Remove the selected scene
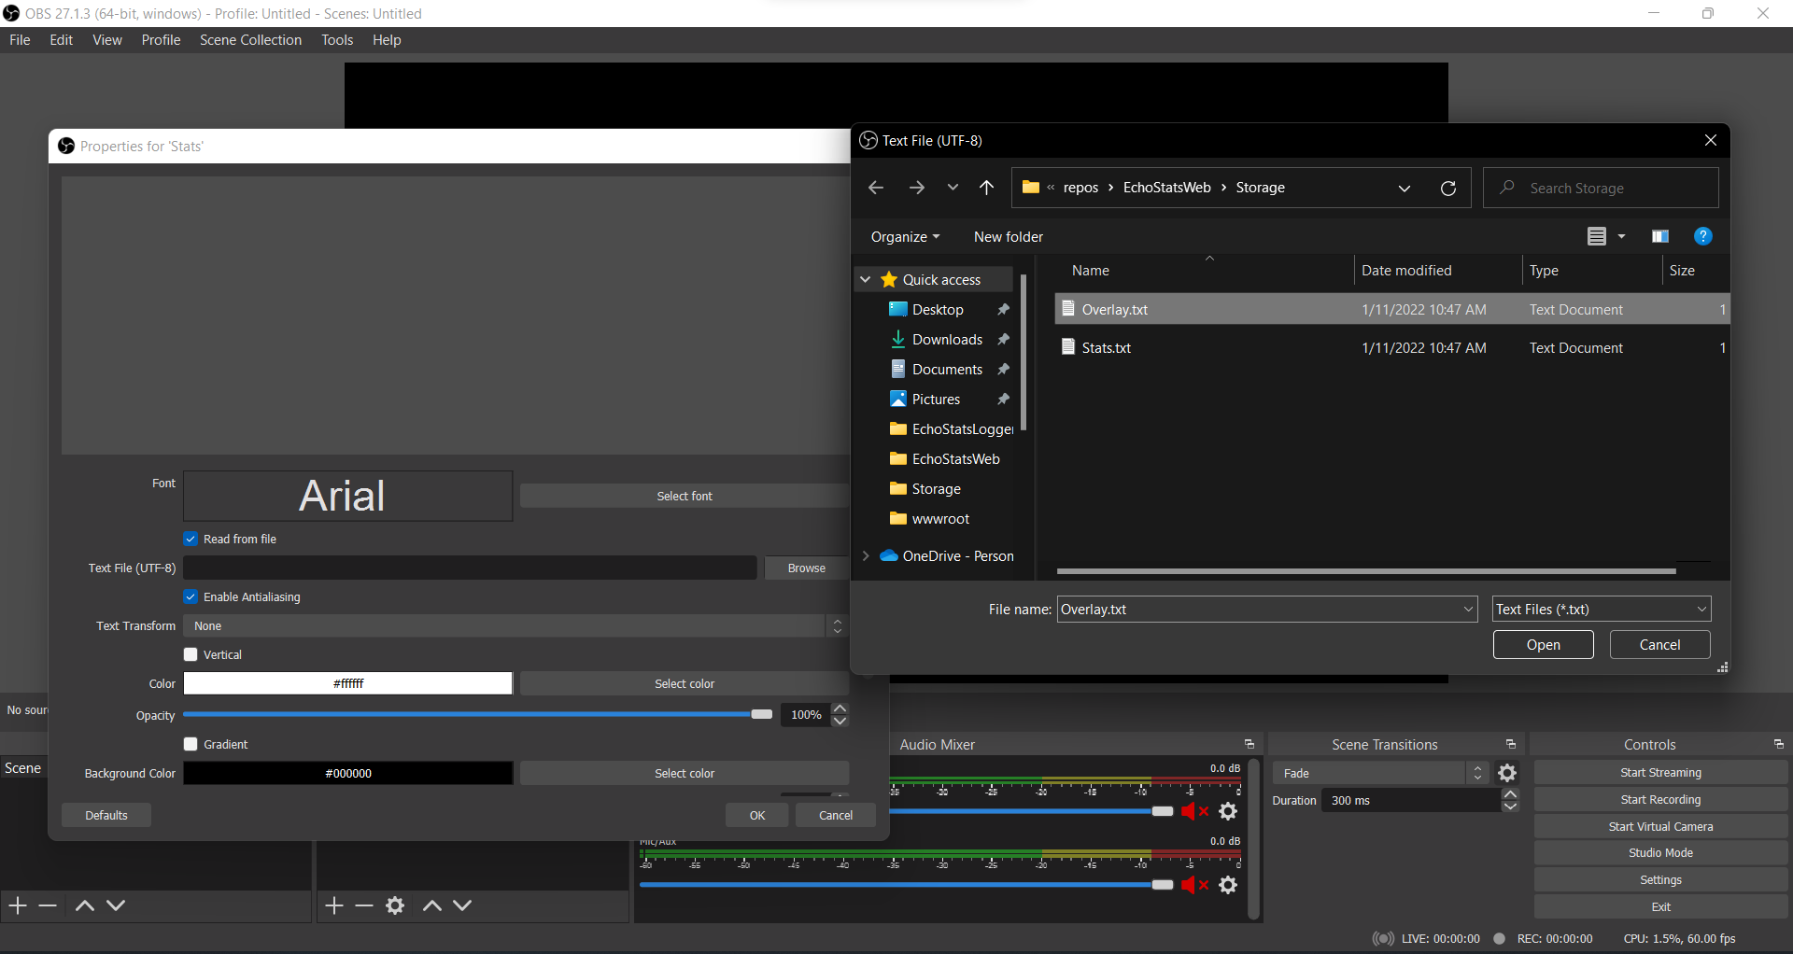The height and width of the screenshot is (954, 1793). coord(48,905)
